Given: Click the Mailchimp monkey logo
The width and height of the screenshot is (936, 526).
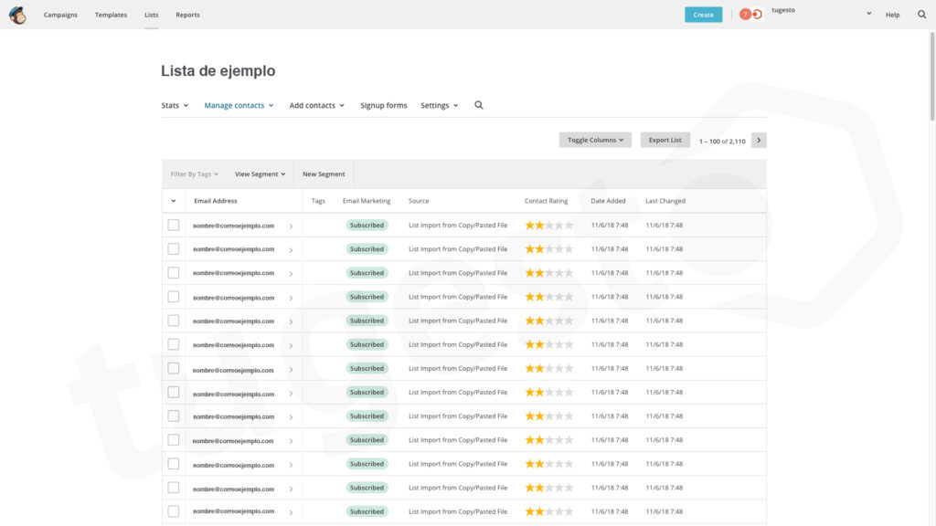Looking at the screenshot, I should (x=17, y=15).
